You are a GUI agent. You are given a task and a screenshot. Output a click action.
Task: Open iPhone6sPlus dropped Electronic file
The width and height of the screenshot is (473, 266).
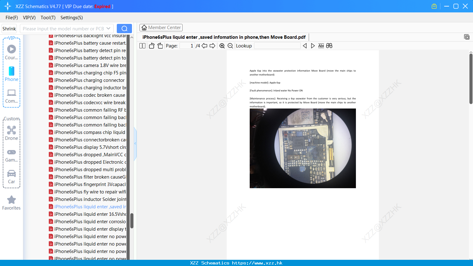[x=88, y=162]
